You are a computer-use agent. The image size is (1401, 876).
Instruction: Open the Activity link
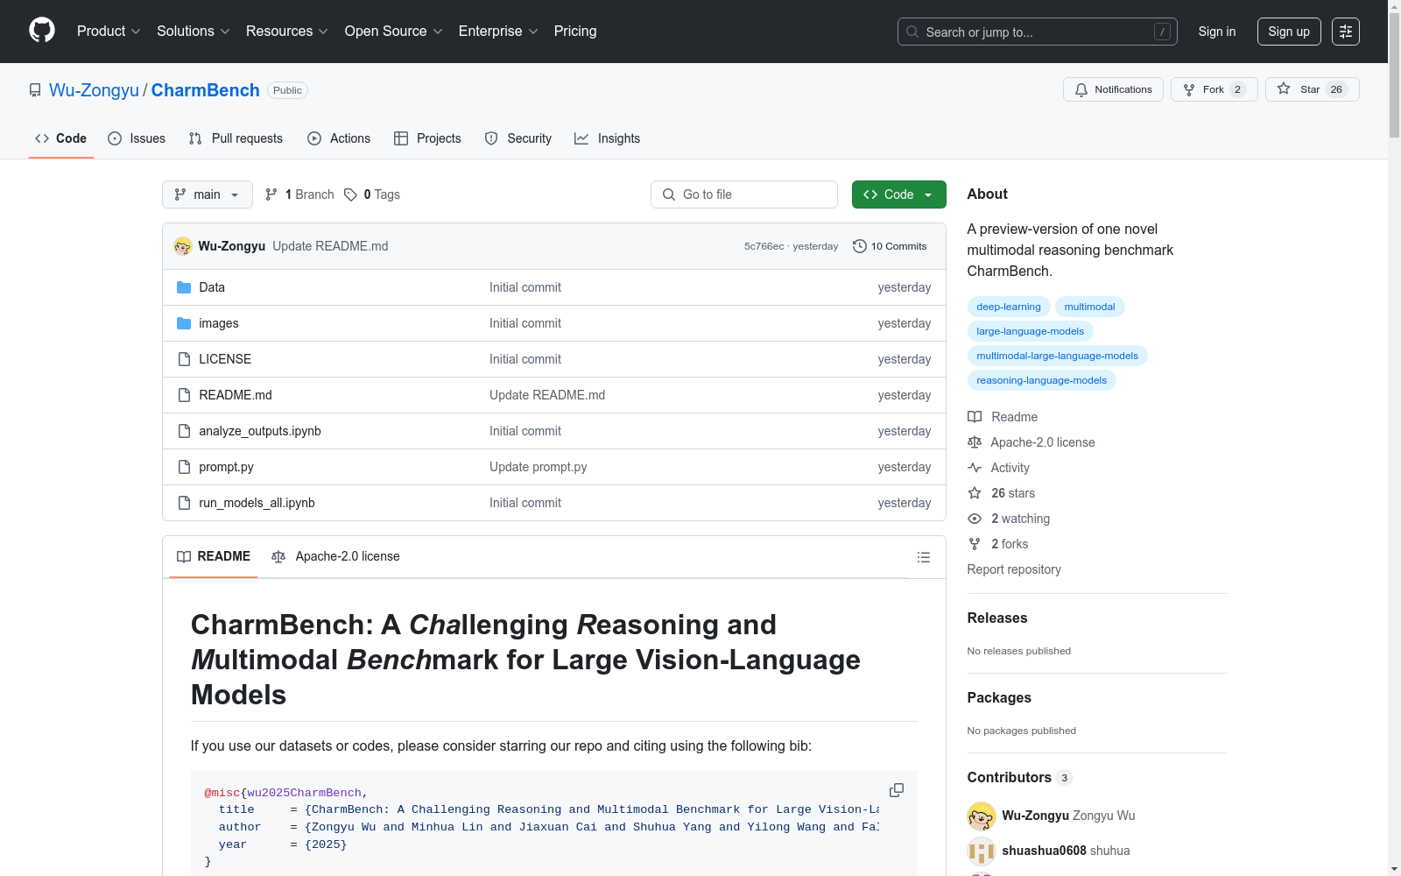pyautogui.click(x=999, y=468)
